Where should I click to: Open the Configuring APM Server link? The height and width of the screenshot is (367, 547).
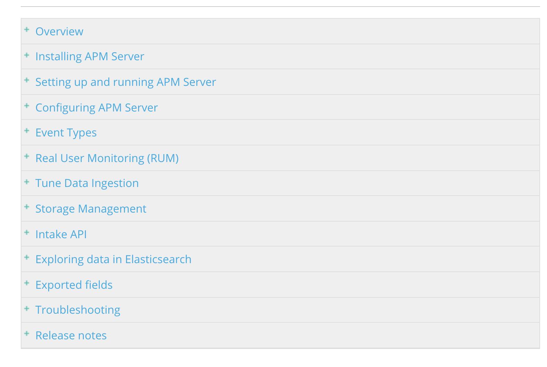[97, 108]
